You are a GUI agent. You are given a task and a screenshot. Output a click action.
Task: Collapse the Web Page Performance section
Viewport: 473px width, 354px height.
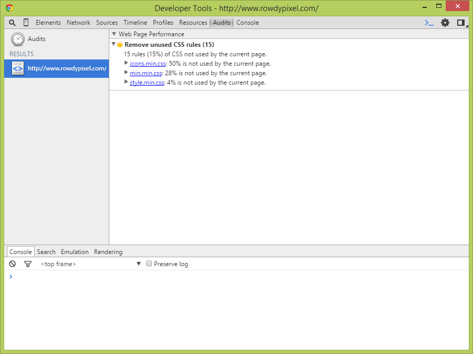(114, 34)
